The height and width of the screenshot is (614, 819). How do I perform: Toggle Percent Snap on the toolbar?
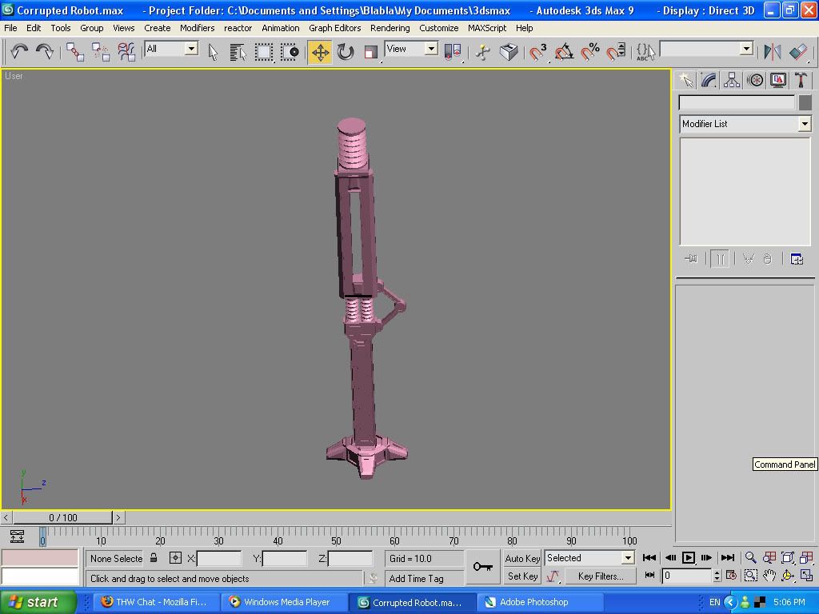pyautogui.click(x=589, y=52)
